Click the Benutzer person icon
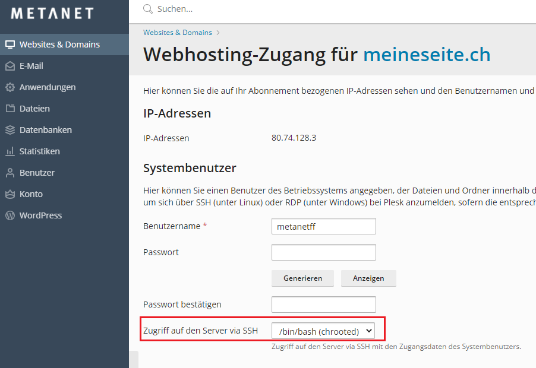 (10, 173)
